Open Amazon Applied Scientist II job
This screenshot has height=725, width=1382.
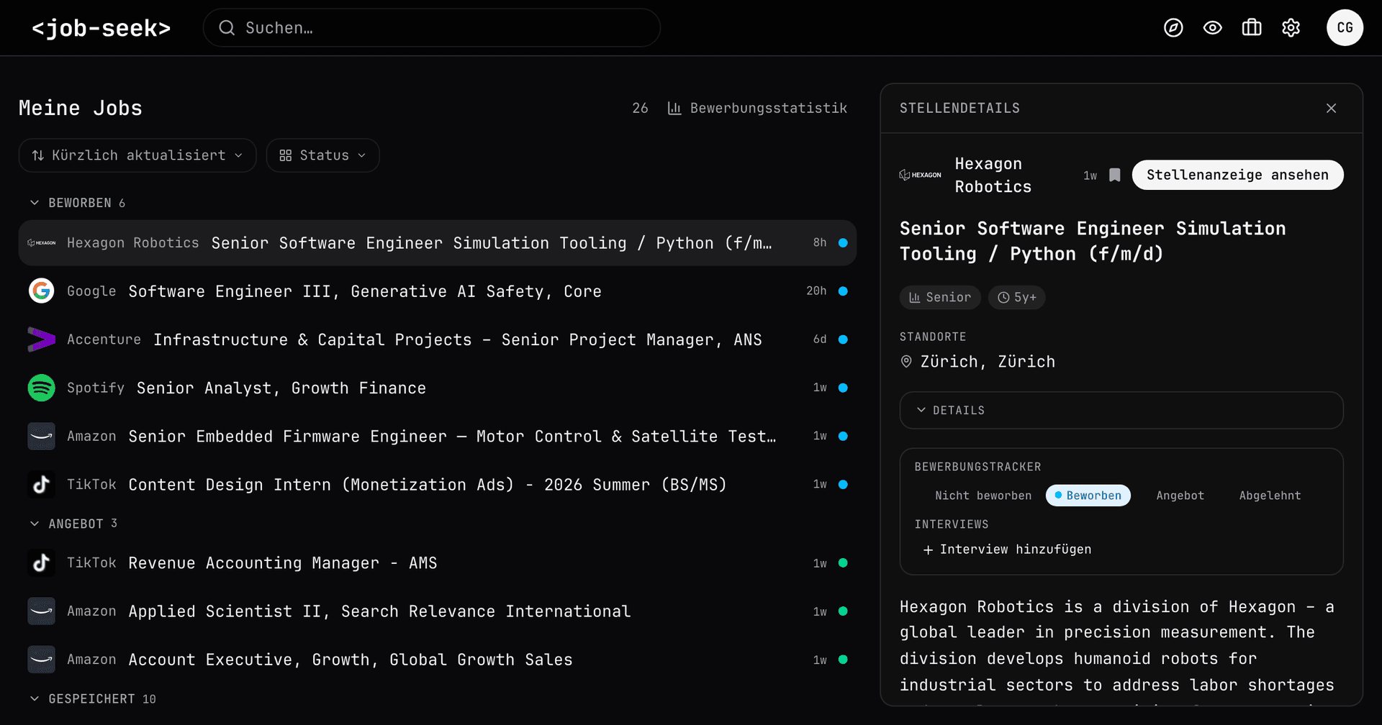coord(438,611)
